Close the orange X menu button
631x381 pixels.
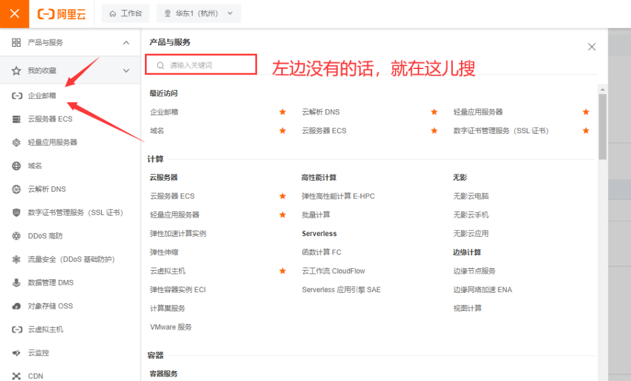[15, 14]
